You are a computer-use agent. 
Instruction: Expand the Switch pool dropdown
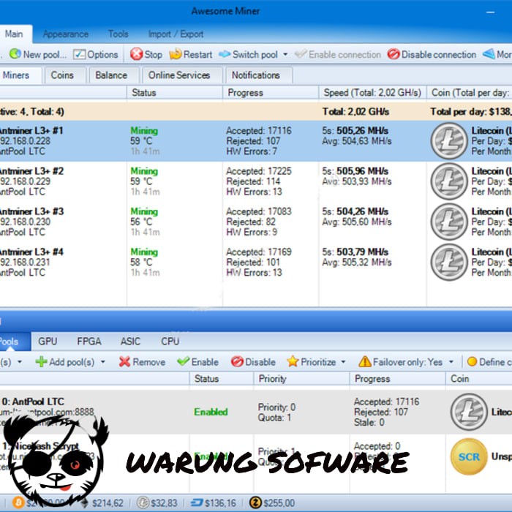point(285,54)
